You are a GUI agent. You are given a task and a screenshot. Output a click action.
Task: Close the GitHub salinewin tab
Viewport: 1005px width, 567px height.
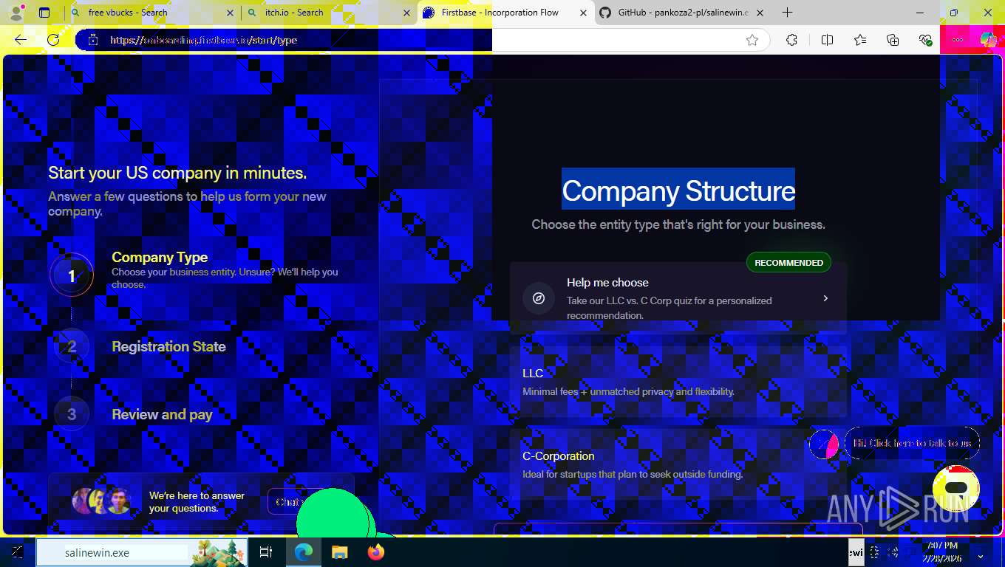click(x=760, y=13)
